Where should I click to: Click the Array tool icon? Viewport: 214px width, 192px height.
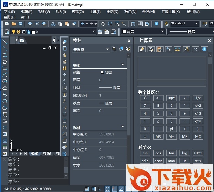click(64, 68)
